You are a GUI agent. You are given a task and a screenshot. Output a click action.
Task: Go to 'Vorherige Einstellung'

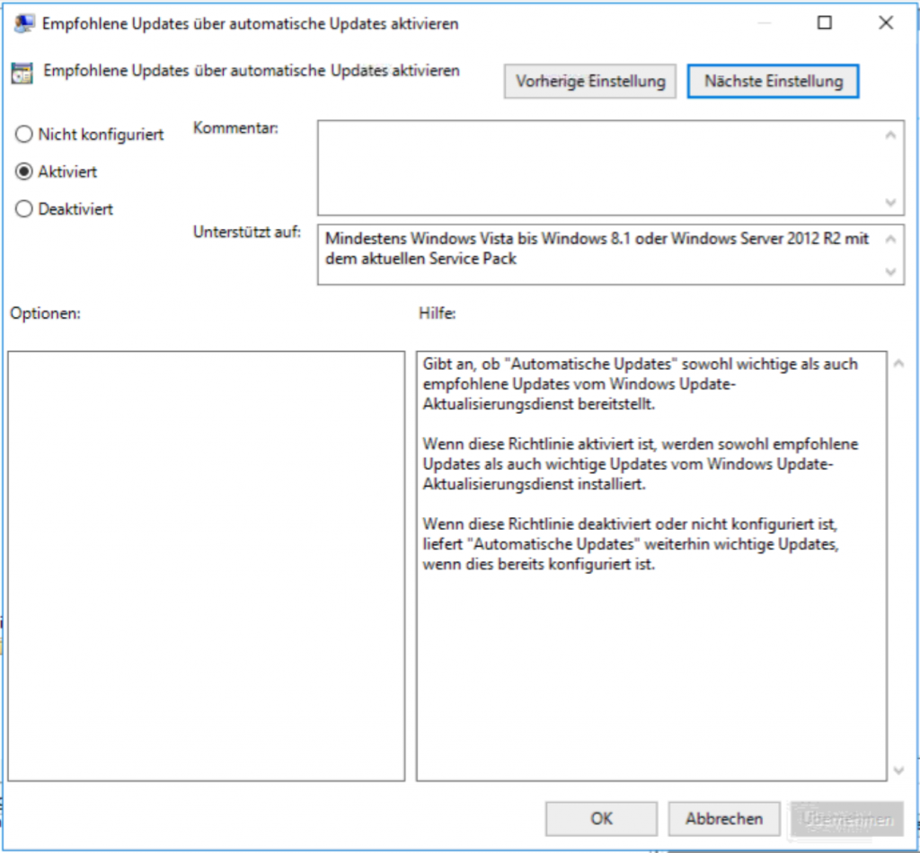[x=590, y=82]
